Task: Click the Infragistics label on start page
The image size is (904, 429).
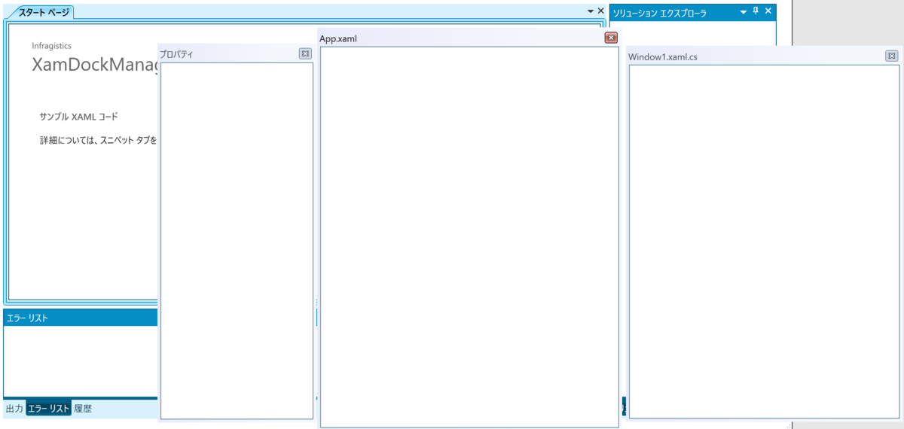Action: [52, 46]
